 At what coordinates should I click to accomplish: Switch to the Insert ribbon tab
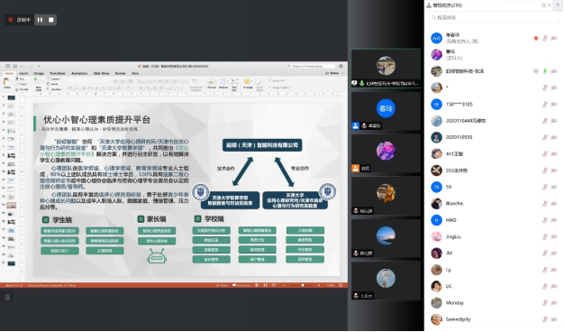[23, 73]
